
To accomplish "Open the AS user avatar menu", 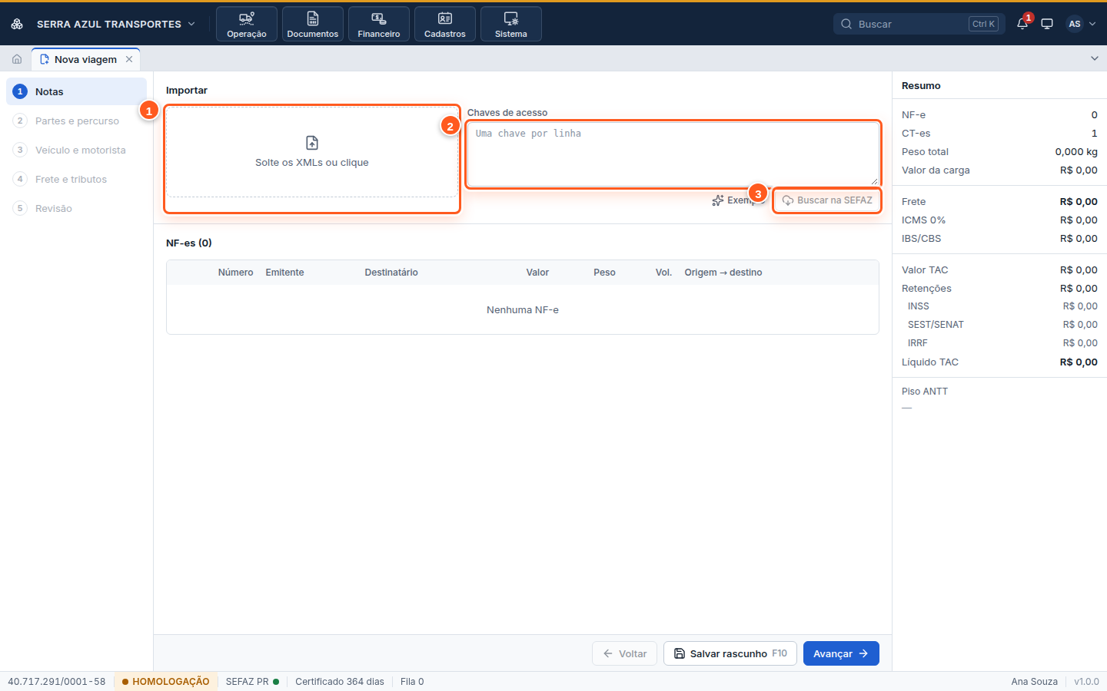I will click(x=1081, y=24).
